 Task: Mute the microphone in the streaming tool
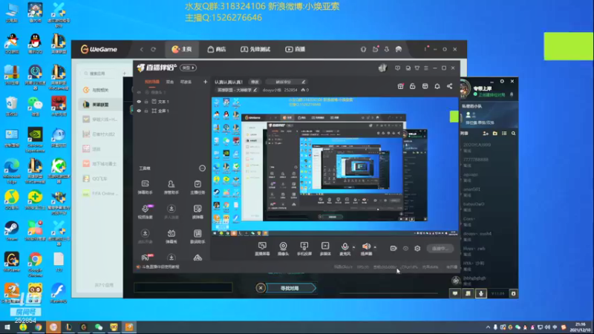(x=345, y=247)
